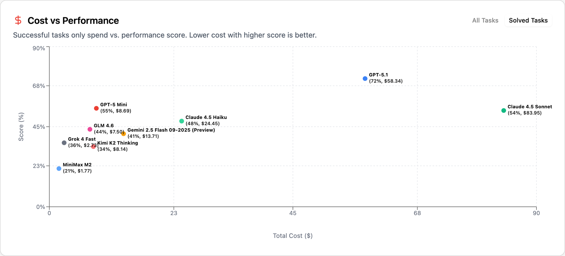Click the 45 x-axis tick label
Viewport: 565px width, 256px height.
click(x=293, y=213)
